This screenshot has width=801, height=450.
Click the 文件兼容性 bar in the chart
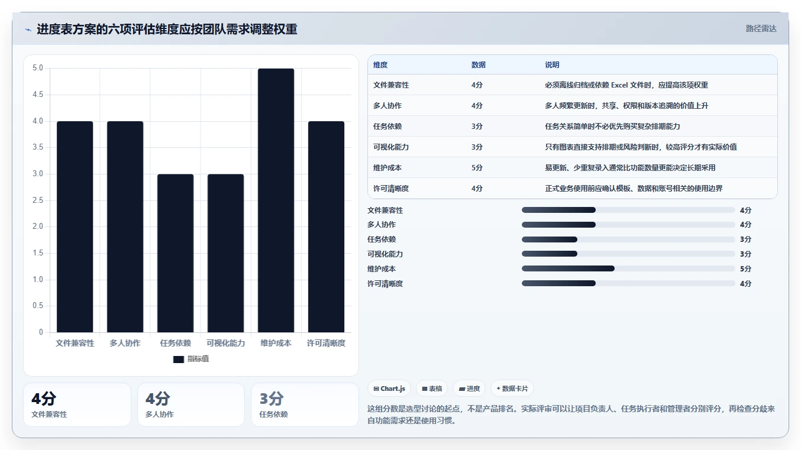click(75, 226)
